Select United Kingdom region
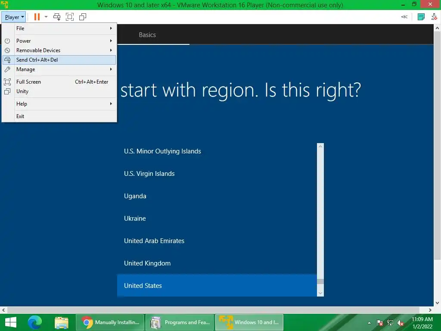Image resolution: width=441 pixels, height=331 pixels. pyautogui.click(x=217, y=263)
